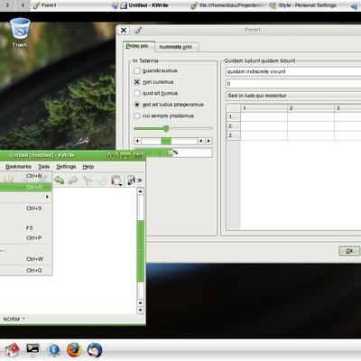This screenshot has width=361, height=361.
Task: Choose the Ctrl+W menu entry in KWrite
Action: click(x=26, y=259)
